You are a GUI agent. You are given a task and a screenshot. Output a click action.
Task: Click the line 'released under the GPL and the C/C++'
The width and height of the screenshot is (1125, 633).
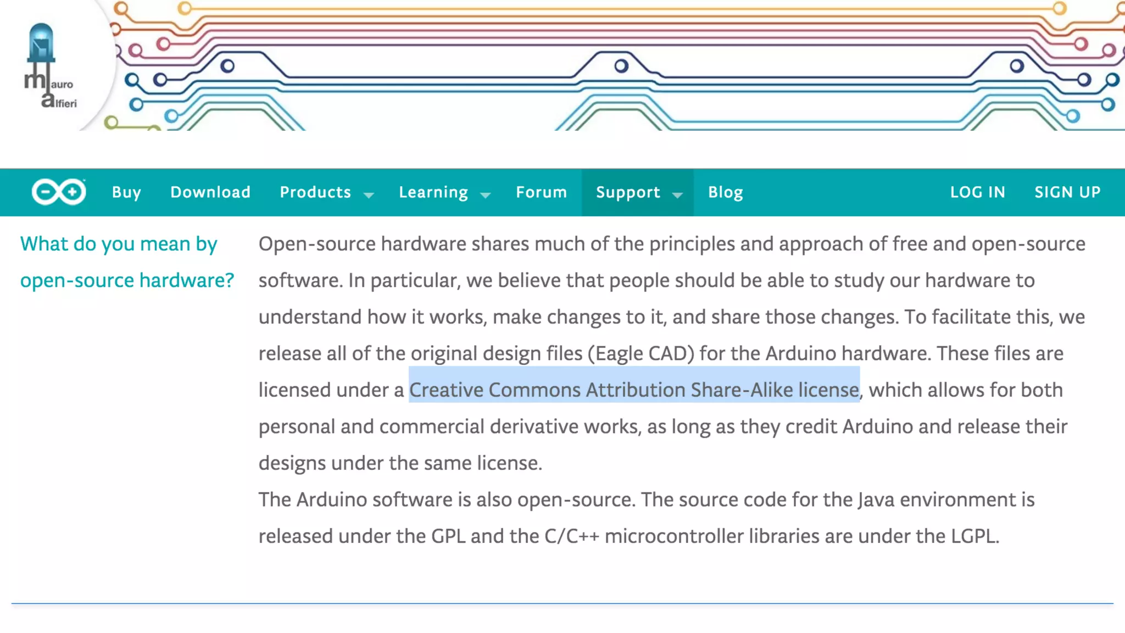[629, 536]
